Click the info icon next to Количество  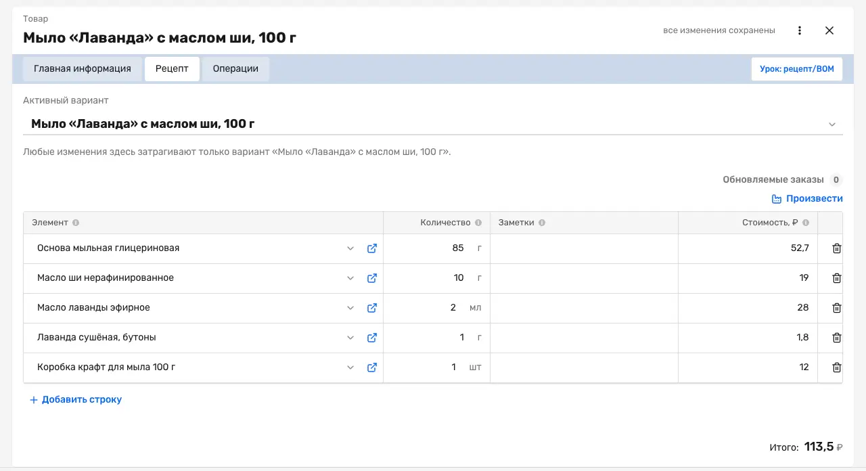pos(478,223)
